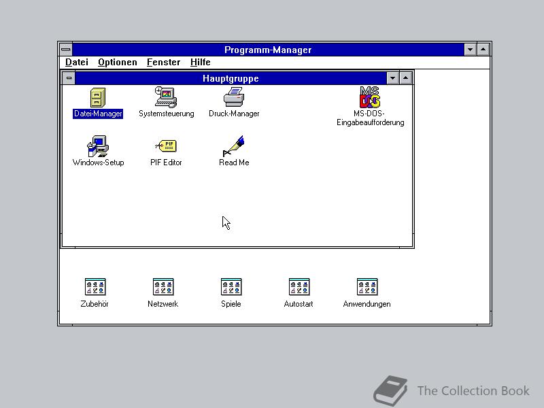
Task: Click the Druck-Manager label text
Action: point(234,114)
